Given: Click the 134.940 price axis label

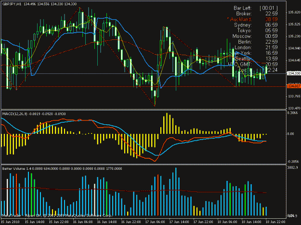Looking at the screenshot, I should click(x=294, y=48).
